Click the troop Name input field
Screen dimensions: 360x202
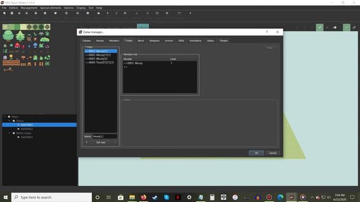tap(105, 136)
